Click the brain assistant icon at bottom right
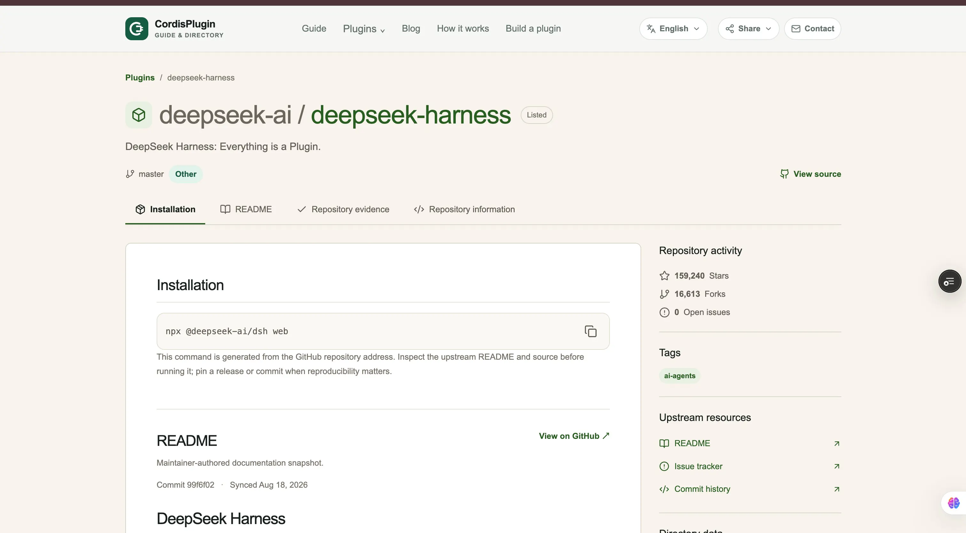 (954, 503)
